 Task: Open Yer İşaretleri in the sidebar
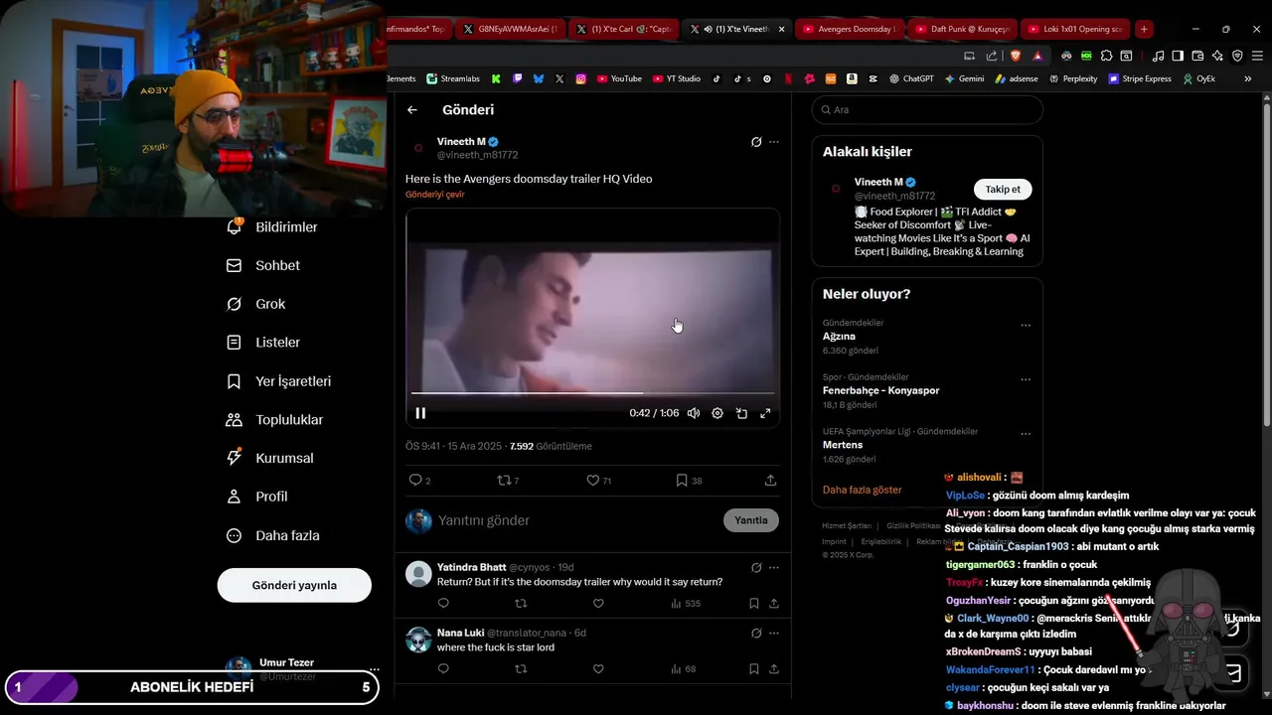pos(279,381)
